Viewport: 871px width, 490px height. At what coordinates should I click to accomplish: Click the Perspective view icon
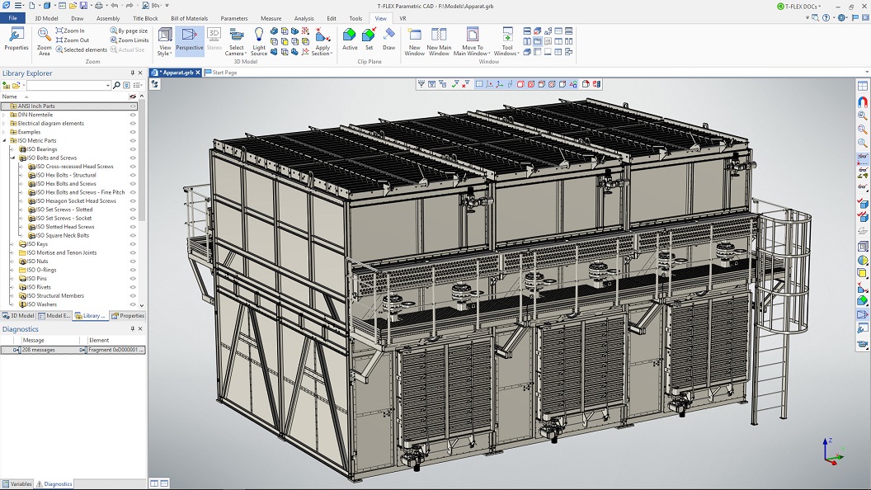click(x=189, y=38)
